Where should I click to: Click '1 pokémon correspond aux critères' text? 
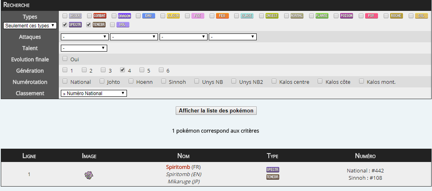click(x=216, y=131)
